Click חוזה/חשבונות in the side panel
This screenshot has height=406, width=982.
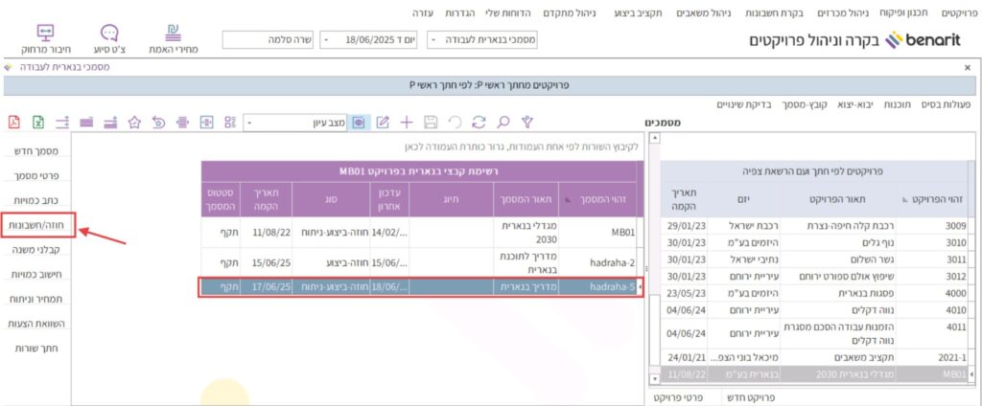36,225
